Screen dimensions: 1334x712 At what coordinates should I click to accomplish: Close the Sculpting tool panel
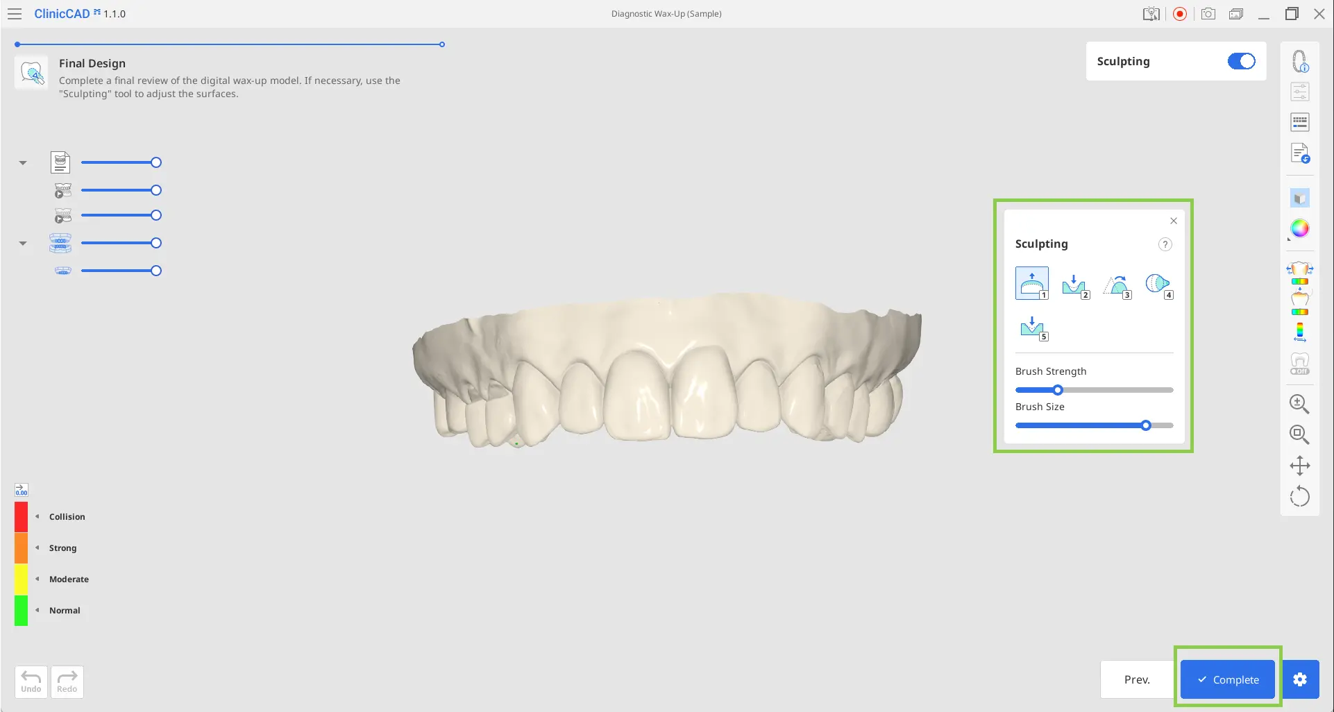pyautogui.click(x=1174, y=221)
